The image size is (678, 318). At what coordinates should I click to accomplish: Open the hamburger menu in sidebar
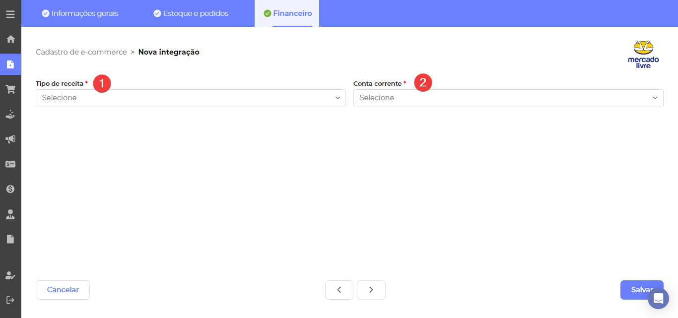pos(10,14)
